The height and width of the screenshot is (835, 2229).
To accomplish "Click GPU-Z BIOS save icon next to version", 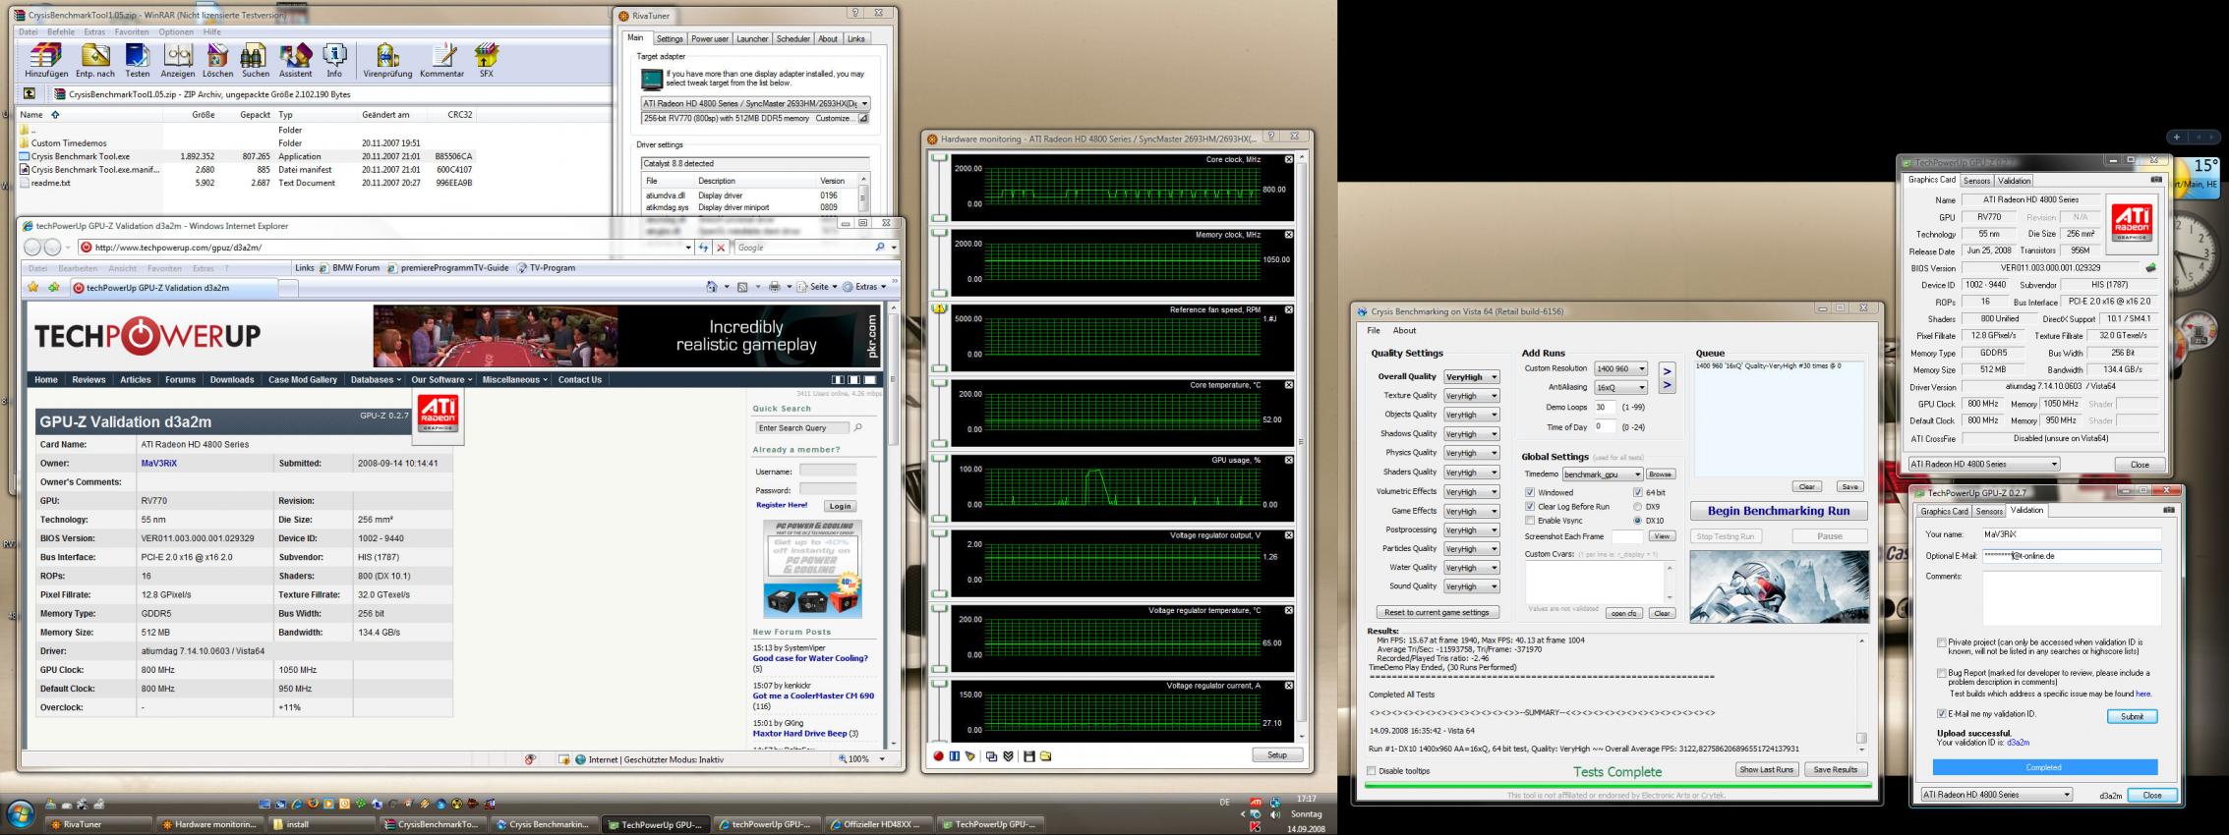I will point(2150,267).
